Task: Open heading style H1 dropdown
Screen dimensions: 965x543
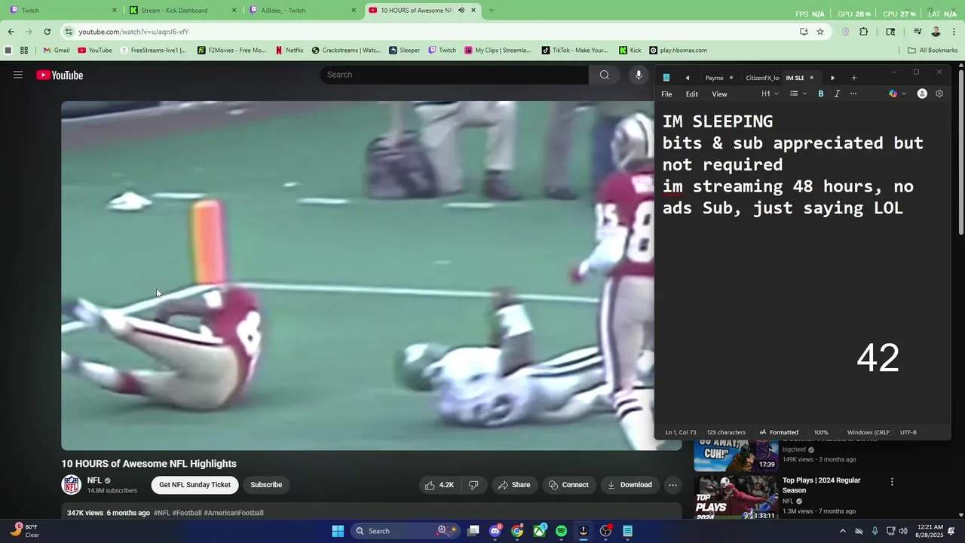Action: [x=770, y=94]
